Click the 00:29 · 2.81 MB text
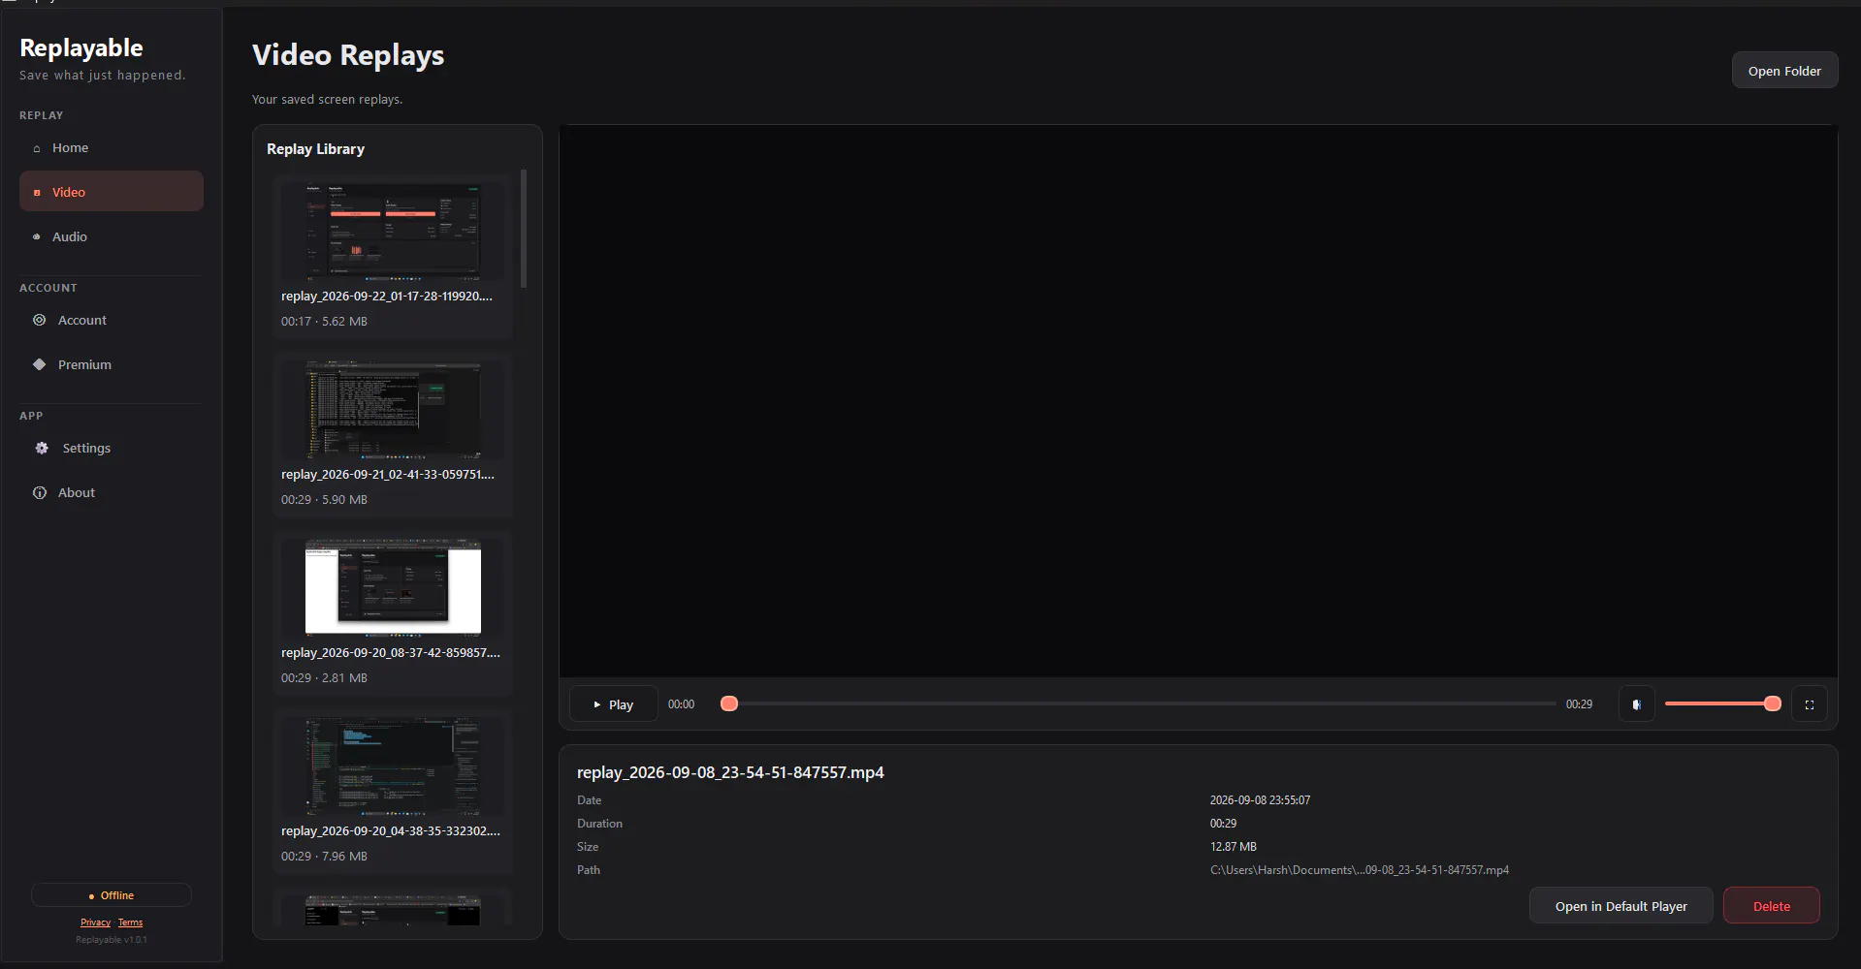 tap(324, 678)
